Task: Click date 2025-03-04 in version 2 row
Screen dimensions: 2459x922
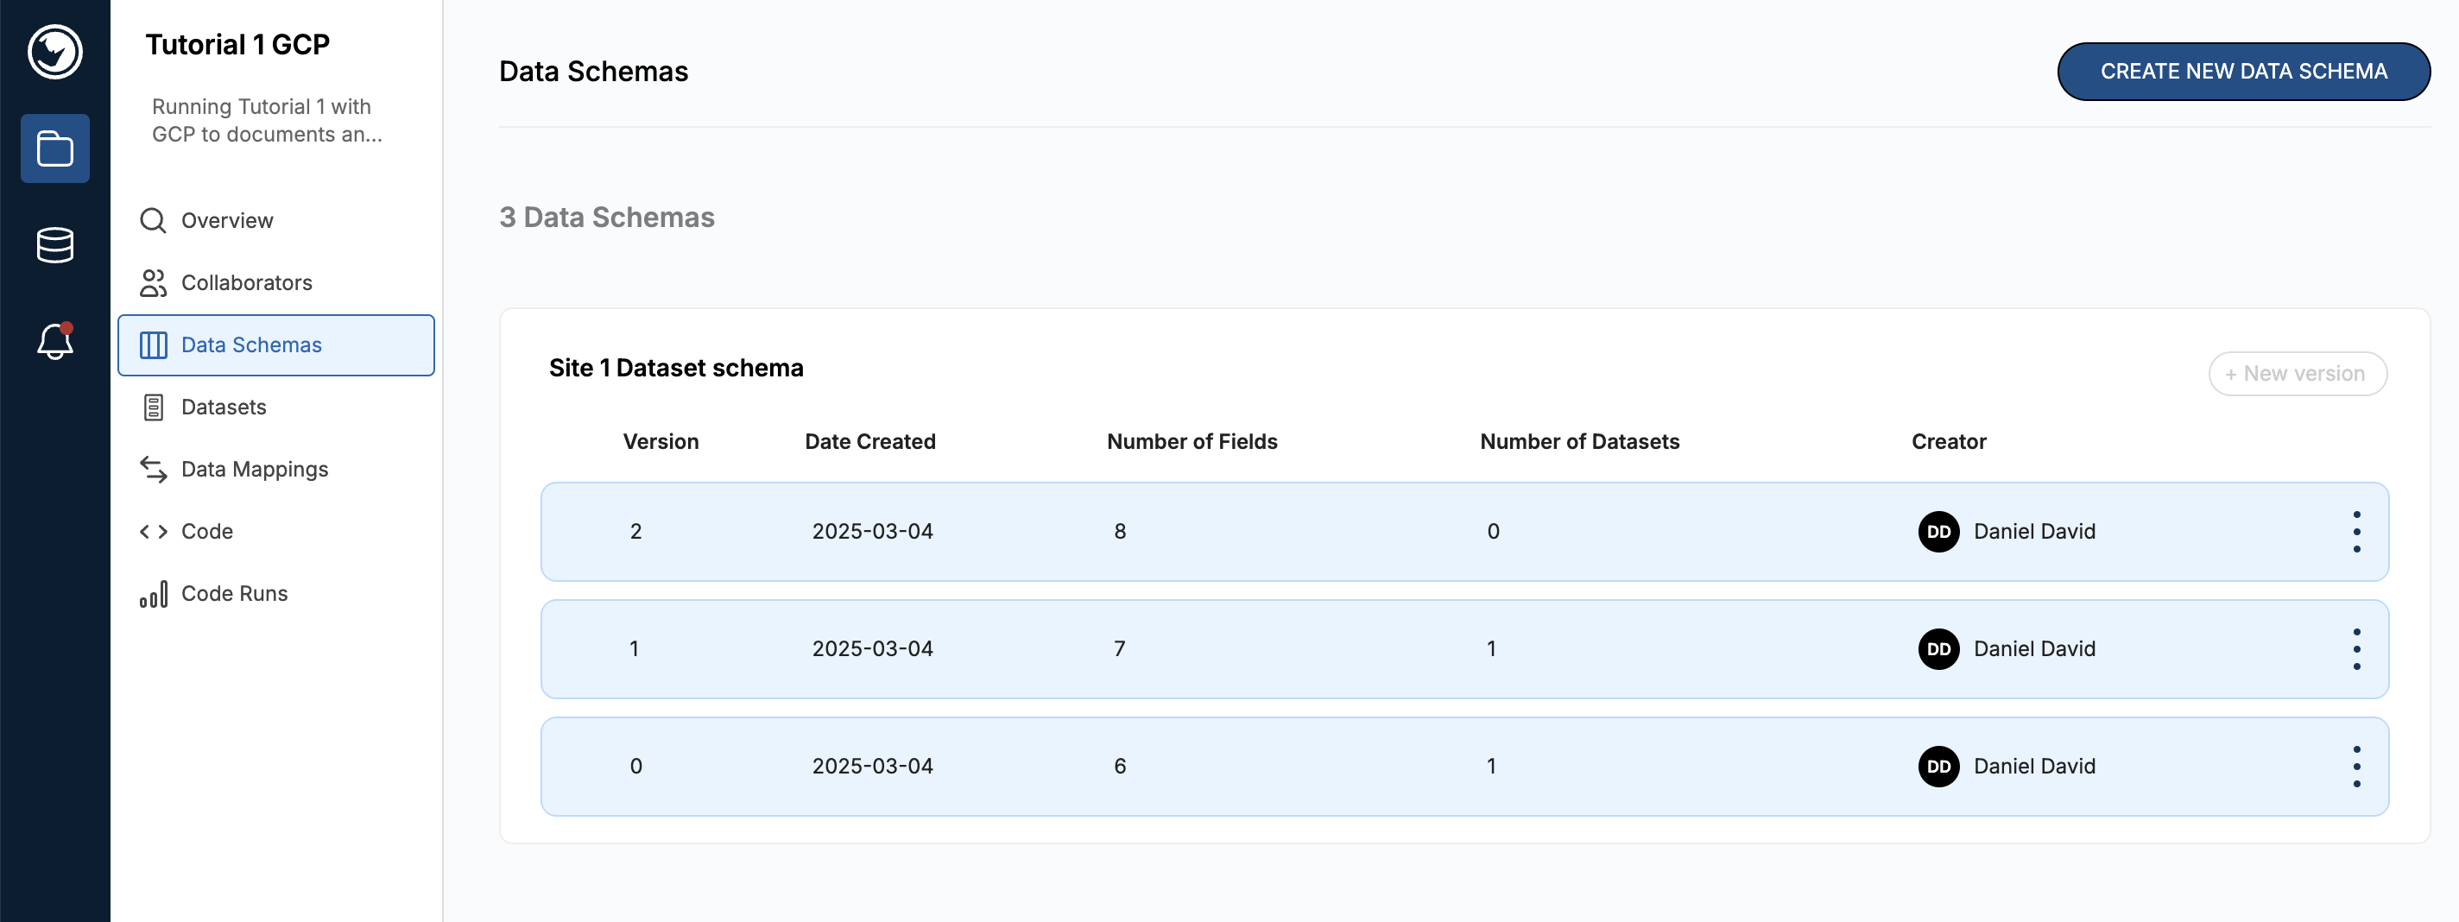Action: point(873,532)
